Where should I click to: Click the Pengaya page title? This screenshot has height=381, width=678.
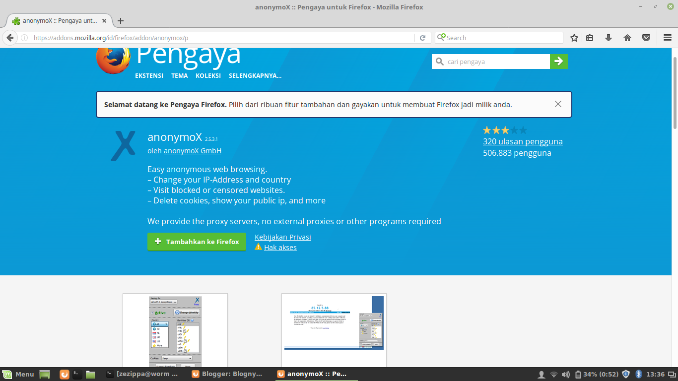(x=189, y=55)
